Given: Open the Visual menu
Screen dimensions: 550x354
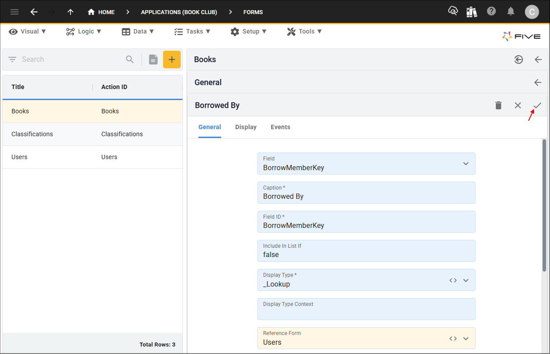Looking at the screenshot, I should point(27,31).
